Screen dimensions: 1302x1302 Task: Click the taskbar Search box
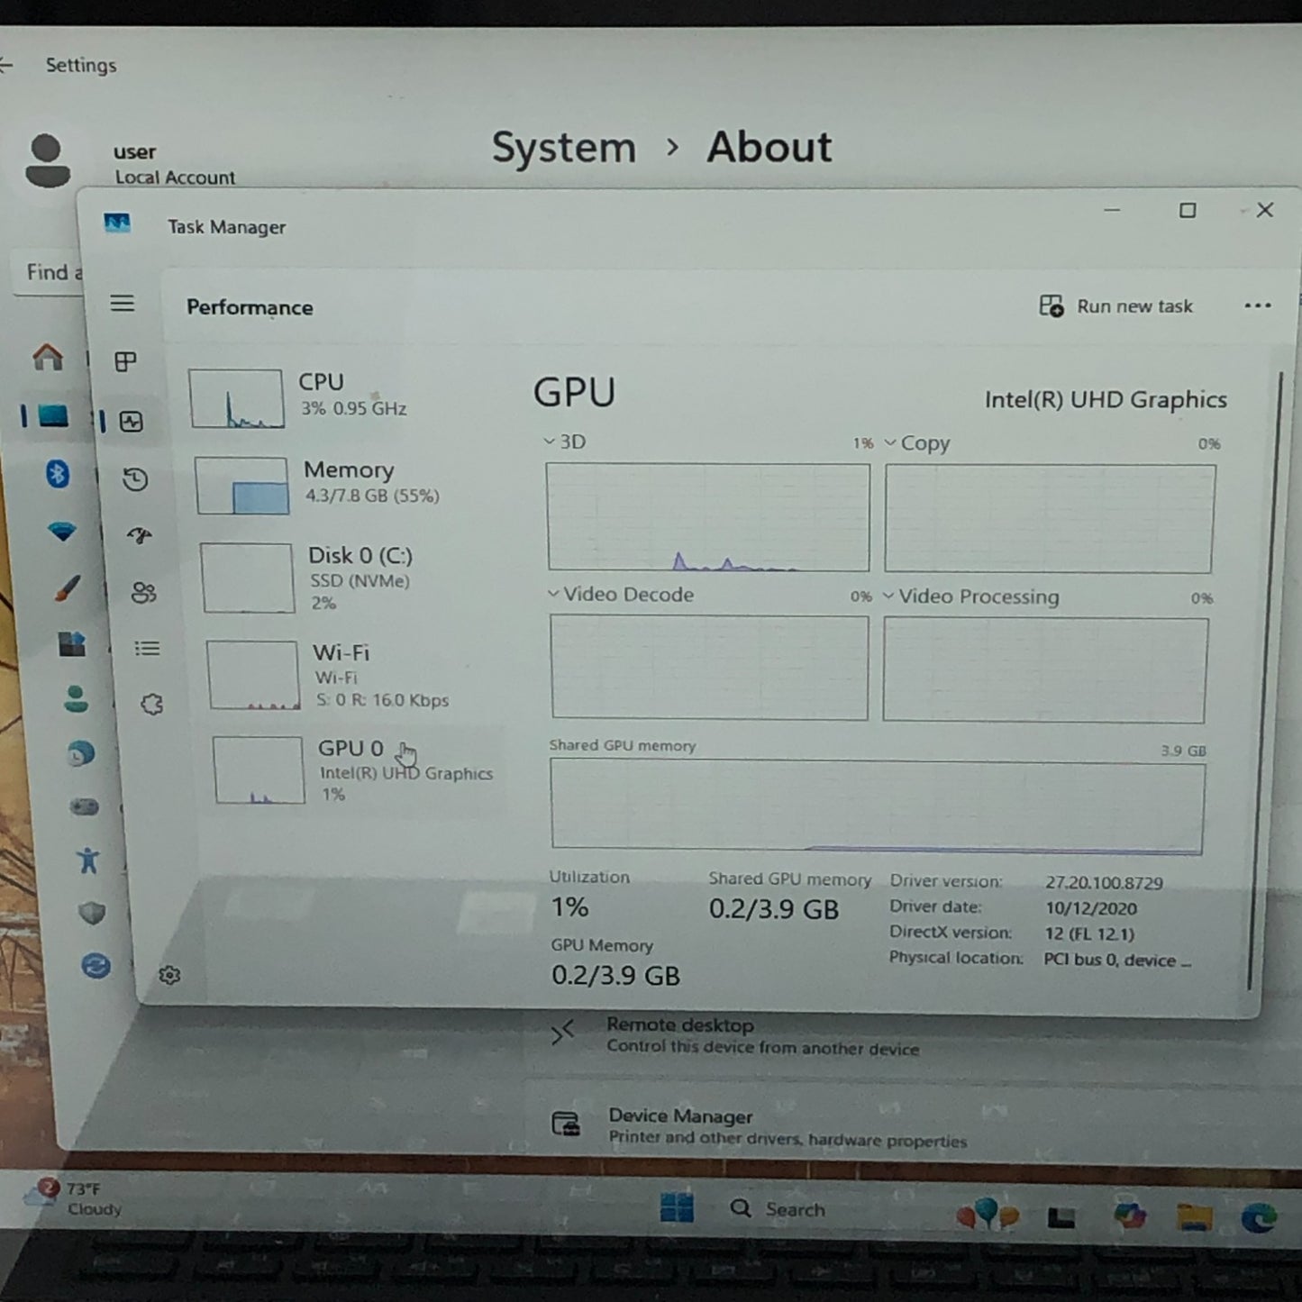[778, 1209]
